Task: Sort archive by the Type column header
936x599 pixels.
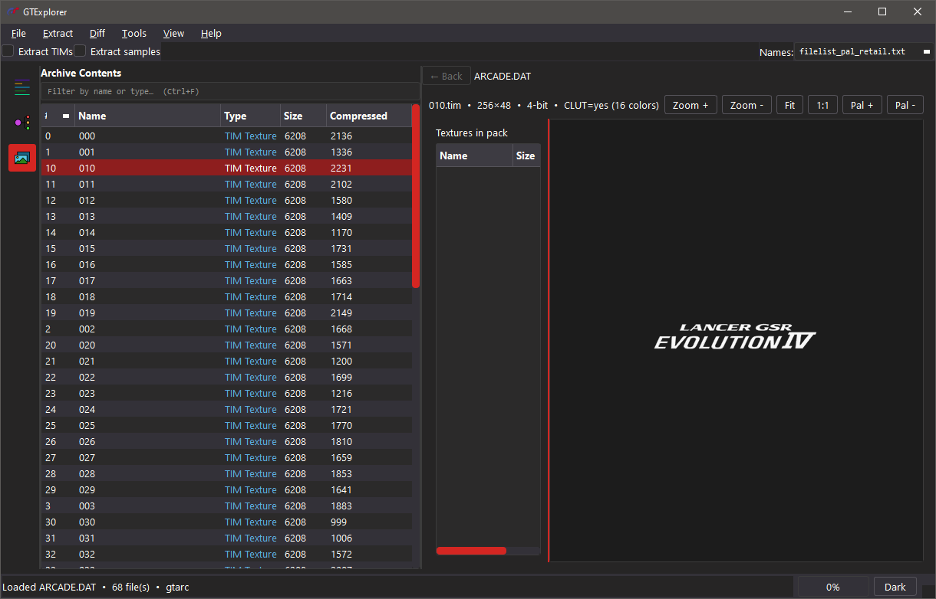Action: (251, 116)
